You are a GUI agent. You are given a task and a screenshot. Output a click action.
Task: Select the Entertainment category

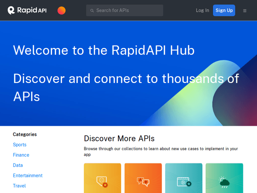[x=28, y=176]
